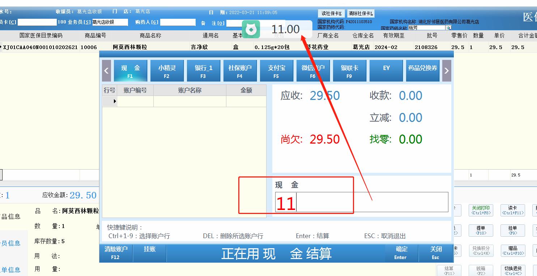
Task: Select the 社保账户 F4 payment tab
Action: click(240, 71)
